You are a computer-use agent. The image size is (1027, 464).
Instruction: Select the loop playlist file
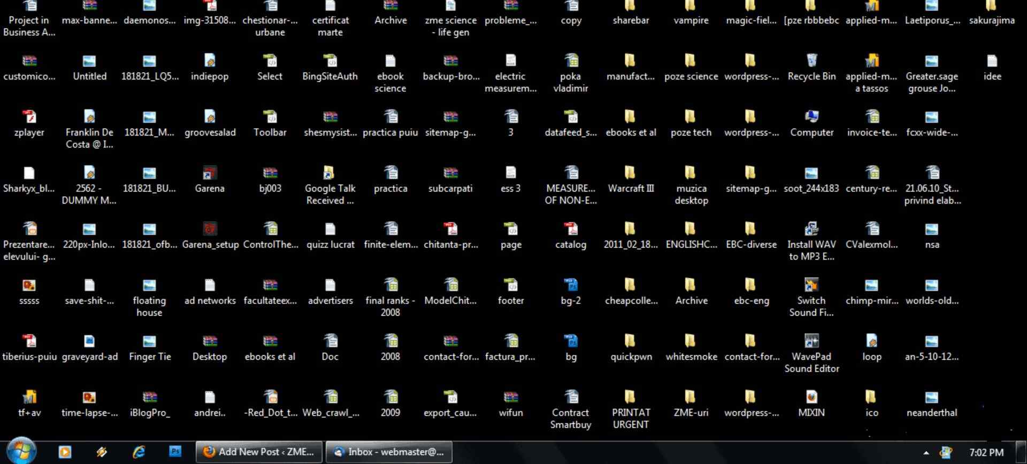871,348
